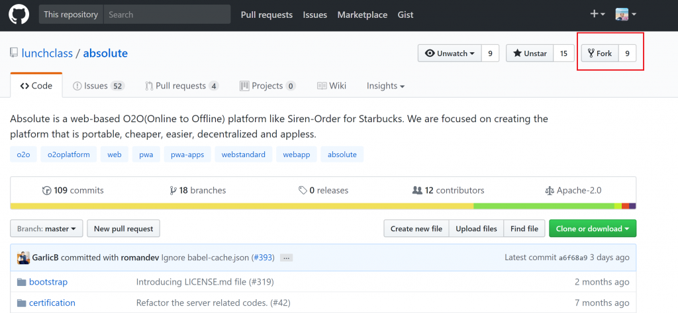Click the This repository search scope

[71, 15]
